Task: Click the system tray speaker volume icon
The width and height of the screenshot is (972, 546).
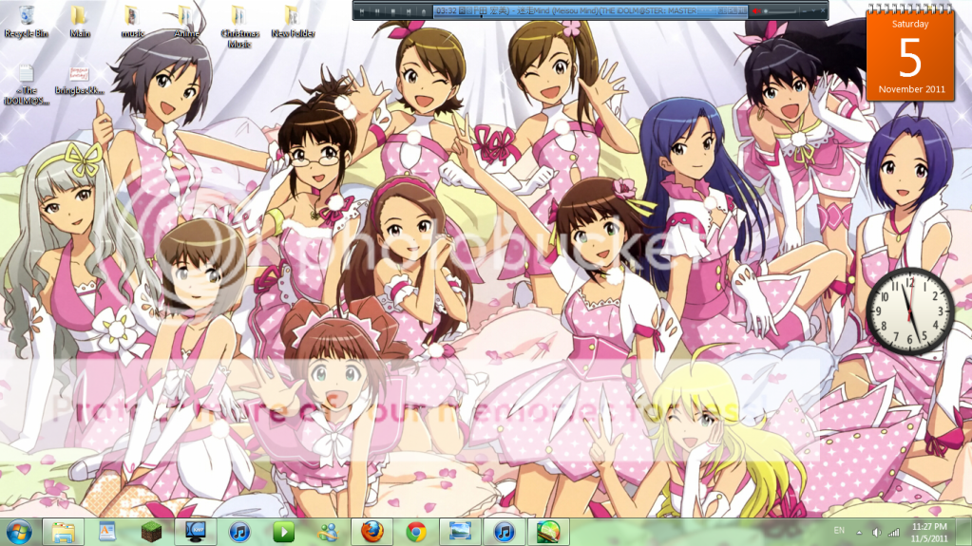Action: (876, 532)
